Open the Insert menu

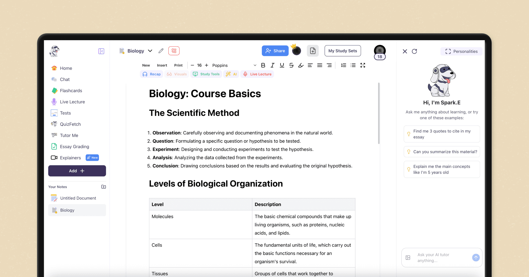(x=162, y=65)
